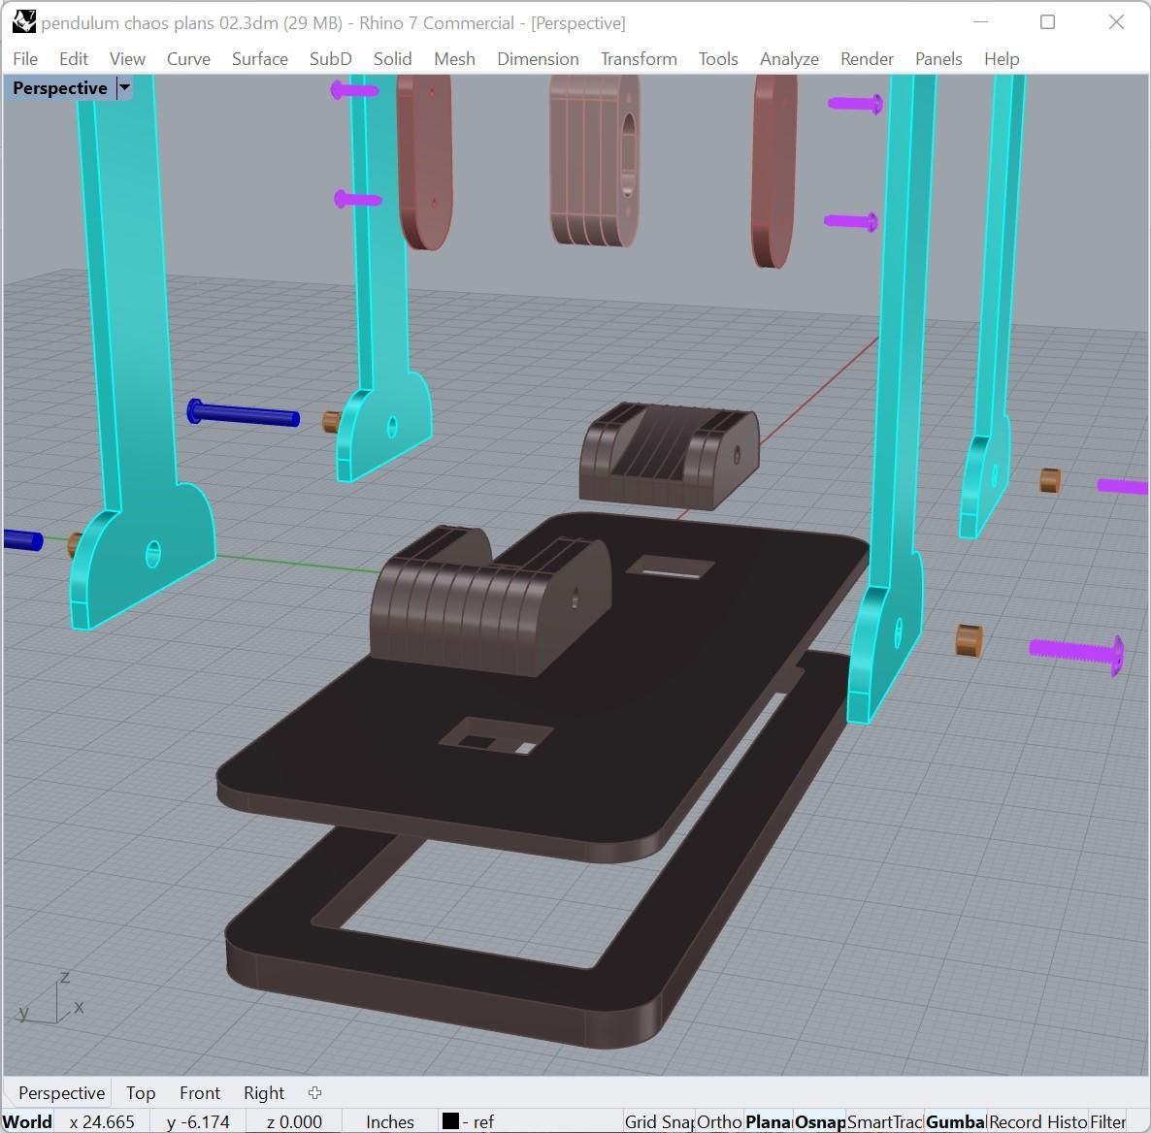Click the black layer color swatch in status bar
This screenshot has height=1133, width=1151.
(450, 1120)
